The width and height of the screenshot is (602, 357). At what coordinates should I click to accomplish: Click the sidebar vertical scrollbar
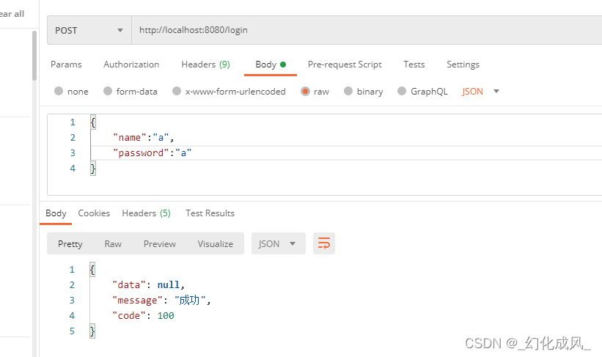point(34,56)
